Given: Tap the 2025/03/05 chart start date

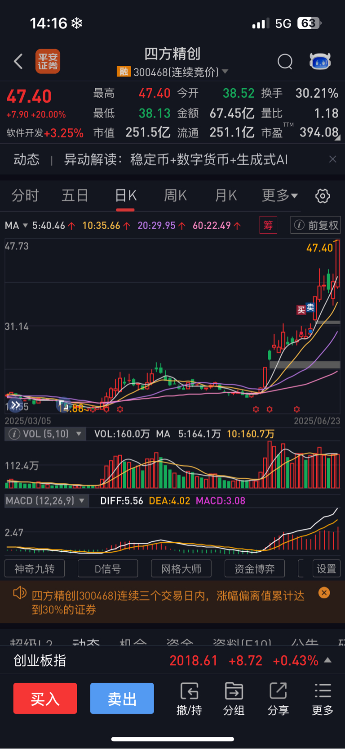Looking at the screenshot, I should pos(28,421).
